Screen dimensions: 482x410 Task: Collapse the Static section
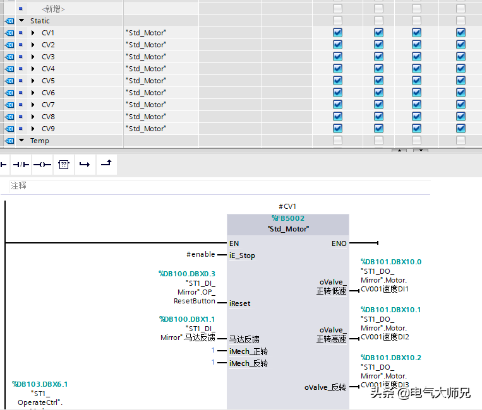(21, 21)
